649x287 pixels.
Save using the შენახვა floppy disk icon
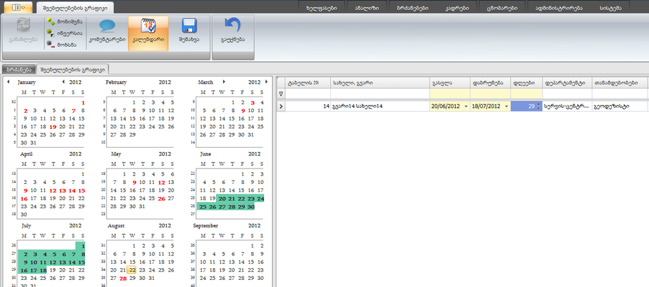(190, 27)
